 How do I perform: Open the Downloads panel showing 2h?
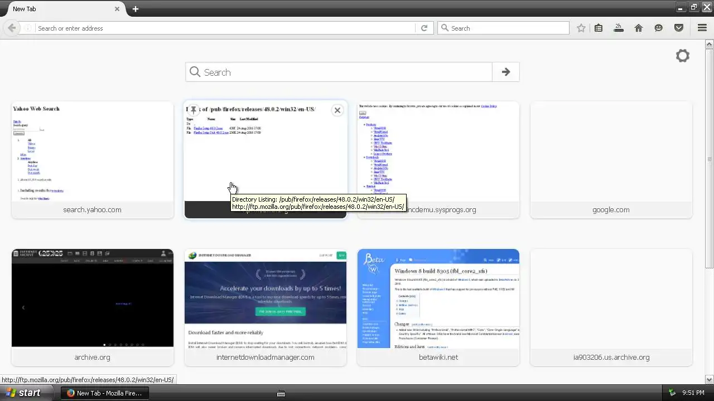619,28
